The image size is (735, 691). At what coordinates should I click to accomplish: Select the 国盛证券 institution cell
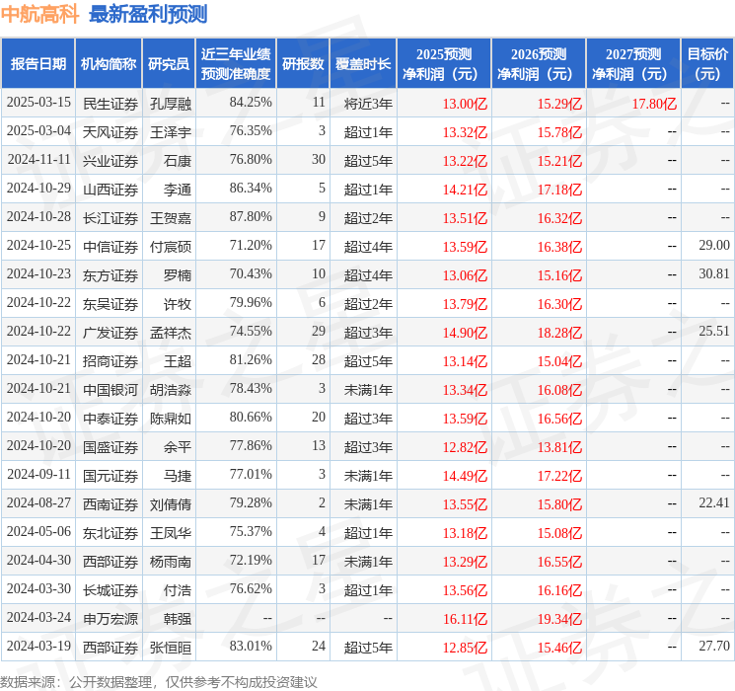tap(110, 447)
